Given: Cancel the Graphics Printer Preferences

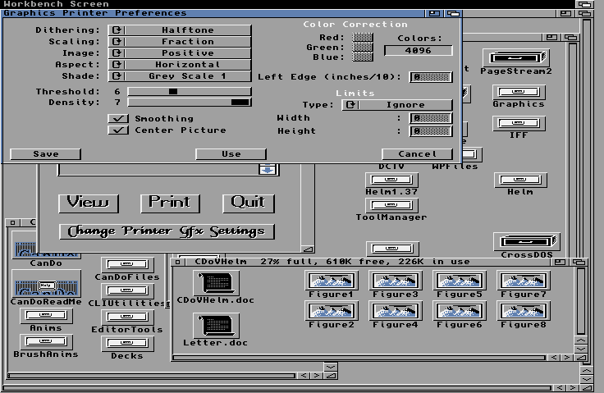Looking at the screenshot, I should [417, 154].
